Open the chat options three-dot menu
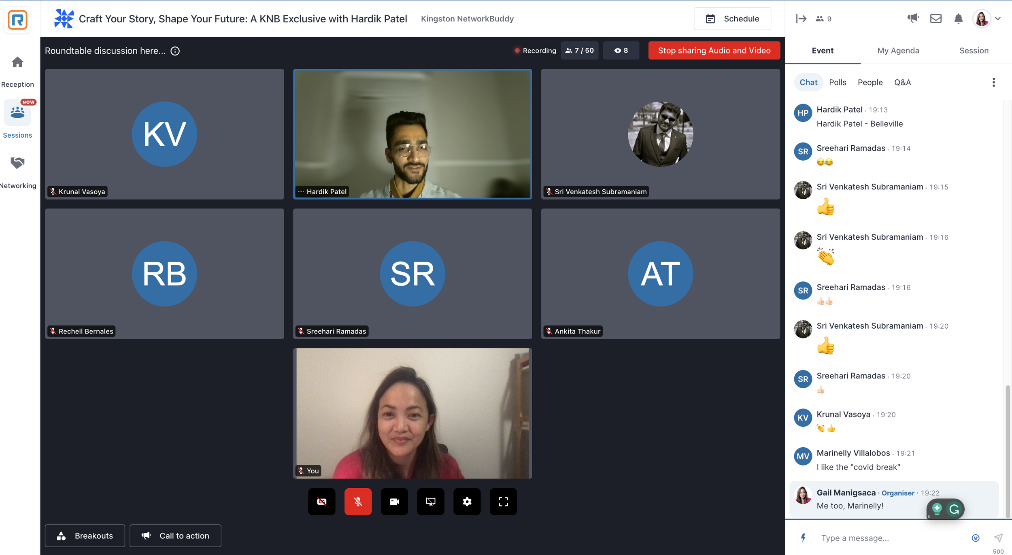This screenshot has height=555, width=1012. pyautogui.click(x=993, y=82)
